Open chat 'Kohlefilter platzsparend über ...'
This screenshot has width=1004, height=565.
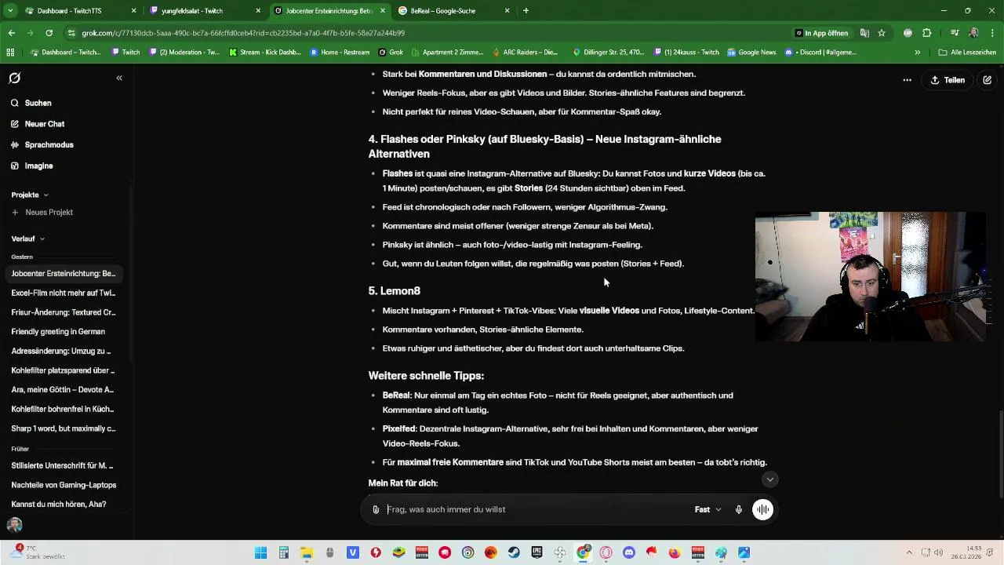pos(64,370)
